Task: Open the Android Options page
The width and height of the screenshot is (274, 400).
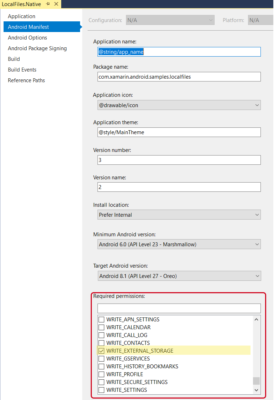Action: point(27,37)
